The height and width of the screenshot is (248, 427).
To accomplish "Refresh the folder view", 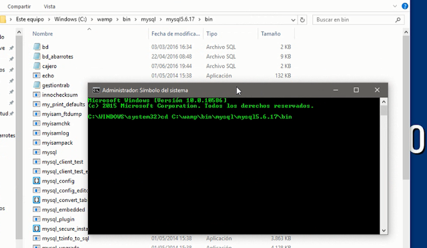I will point(302,20).
